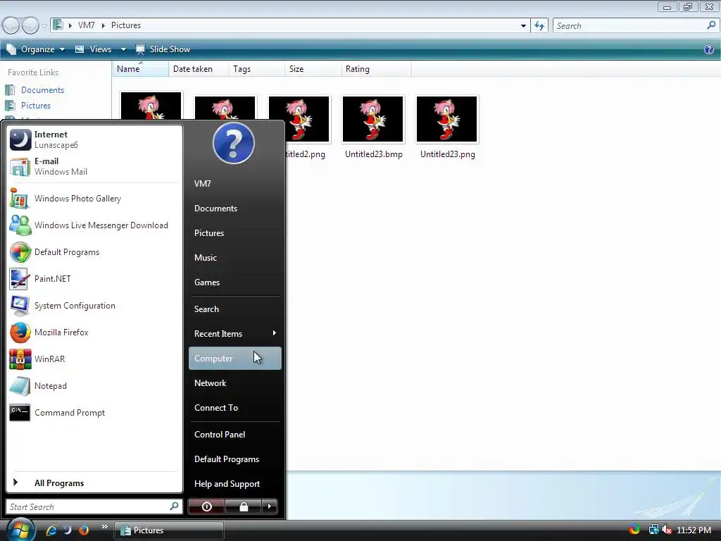Image resolution: width=721 pixels, height=541 pixels.
Task: Click VM7 in address breadcrumb
Action: click(x=86, y=25)
